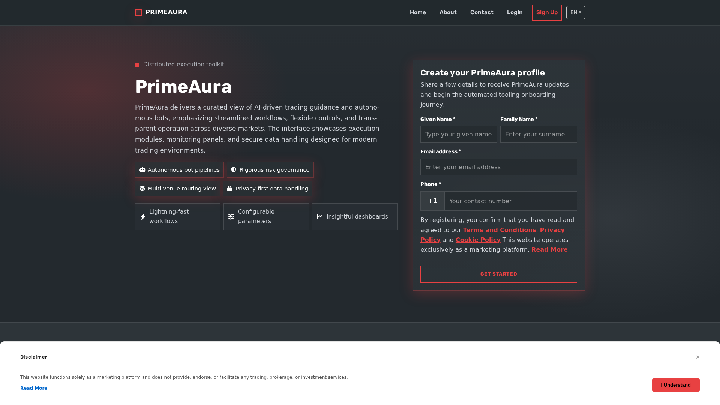Click the I Understand button
This screenshot has width=720, height=405.
point(676,385)
